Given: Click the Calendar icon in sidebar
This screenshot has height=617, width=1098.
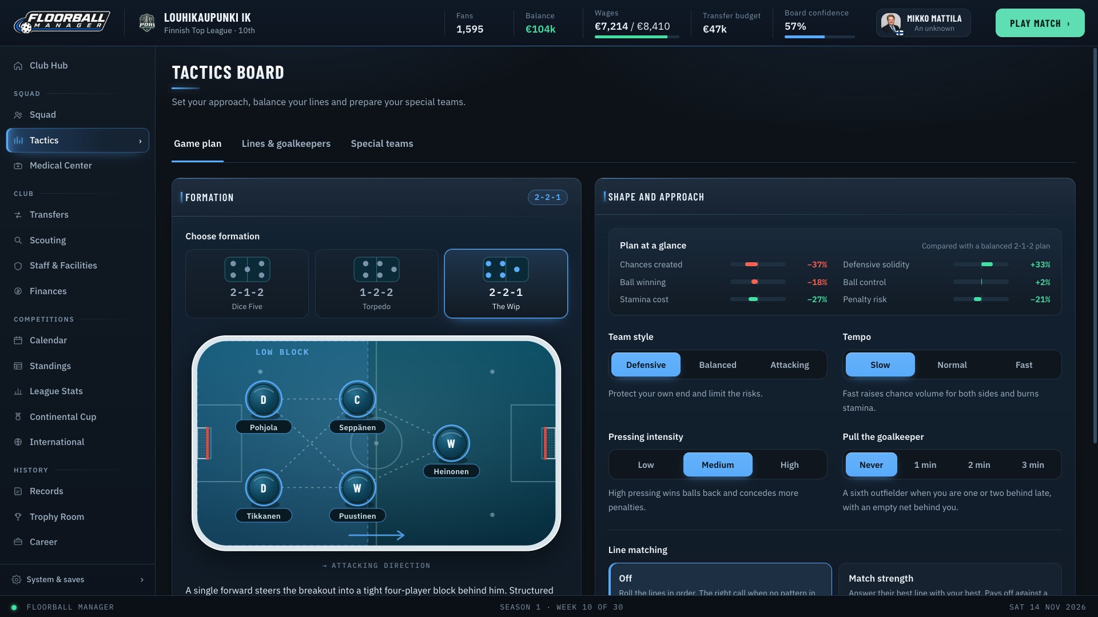Looking at the screenshot, I should tap(18, 340).
